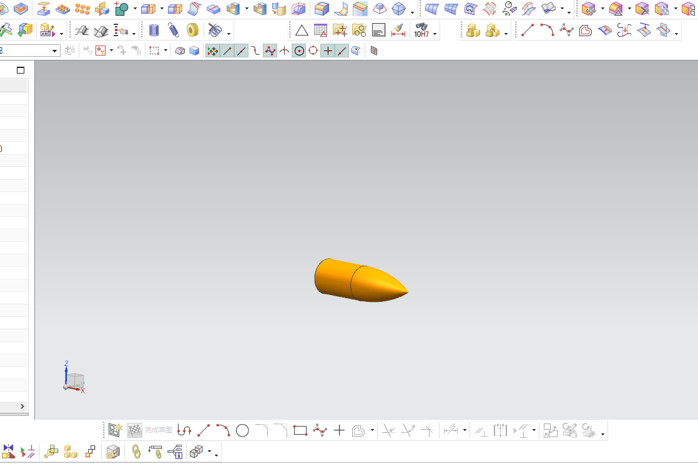Click the Point on Face snap icon

coord(356,51)
